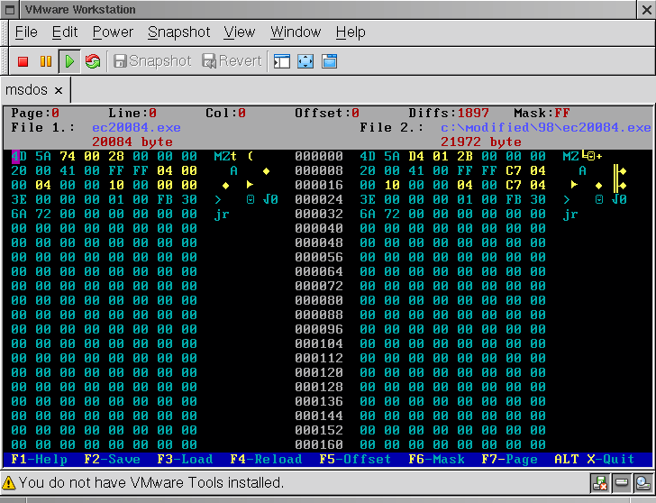Viewport: 656px width, 503px height.
Task: Enter full screen mode icon
Action: [305, 61]
